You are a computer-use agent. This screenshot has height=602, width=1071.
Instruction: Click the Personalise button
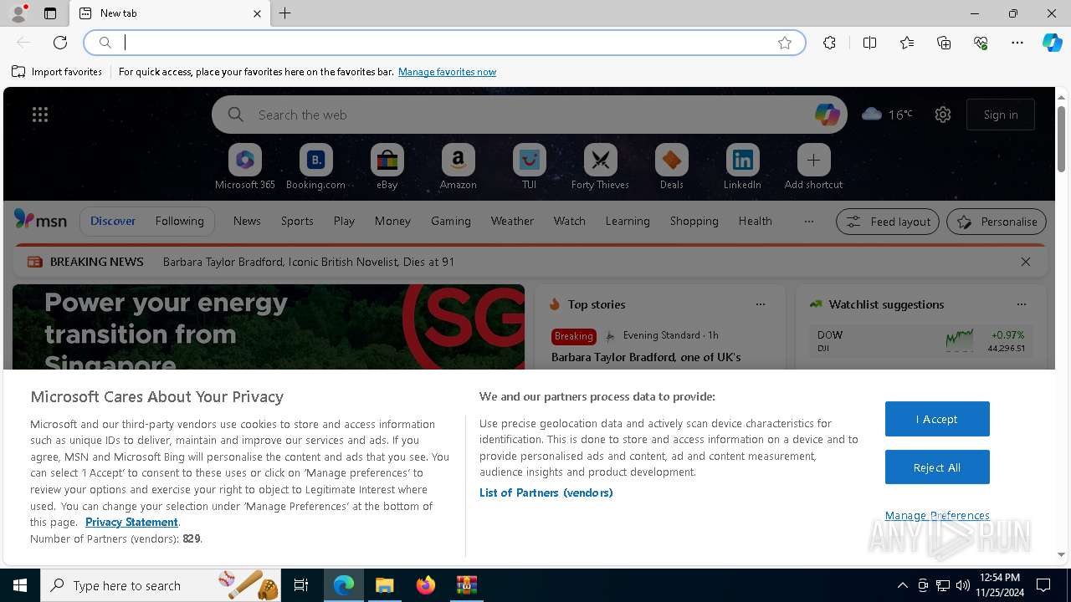[x=997, y=222]
